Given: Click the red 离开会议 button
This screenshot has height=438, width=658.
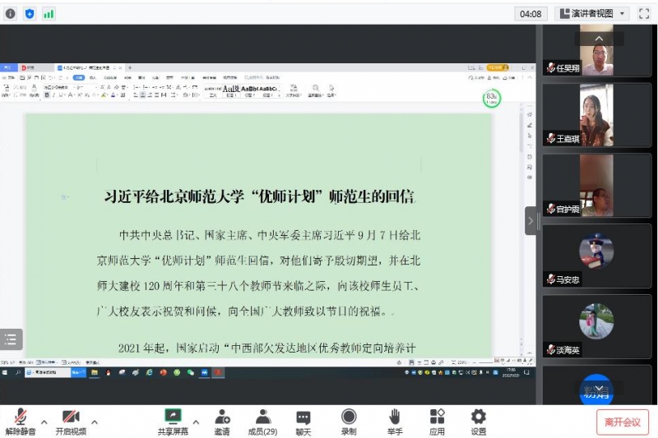Looking at the screenshot, I should pyautogui.click(x=623, y=422).
